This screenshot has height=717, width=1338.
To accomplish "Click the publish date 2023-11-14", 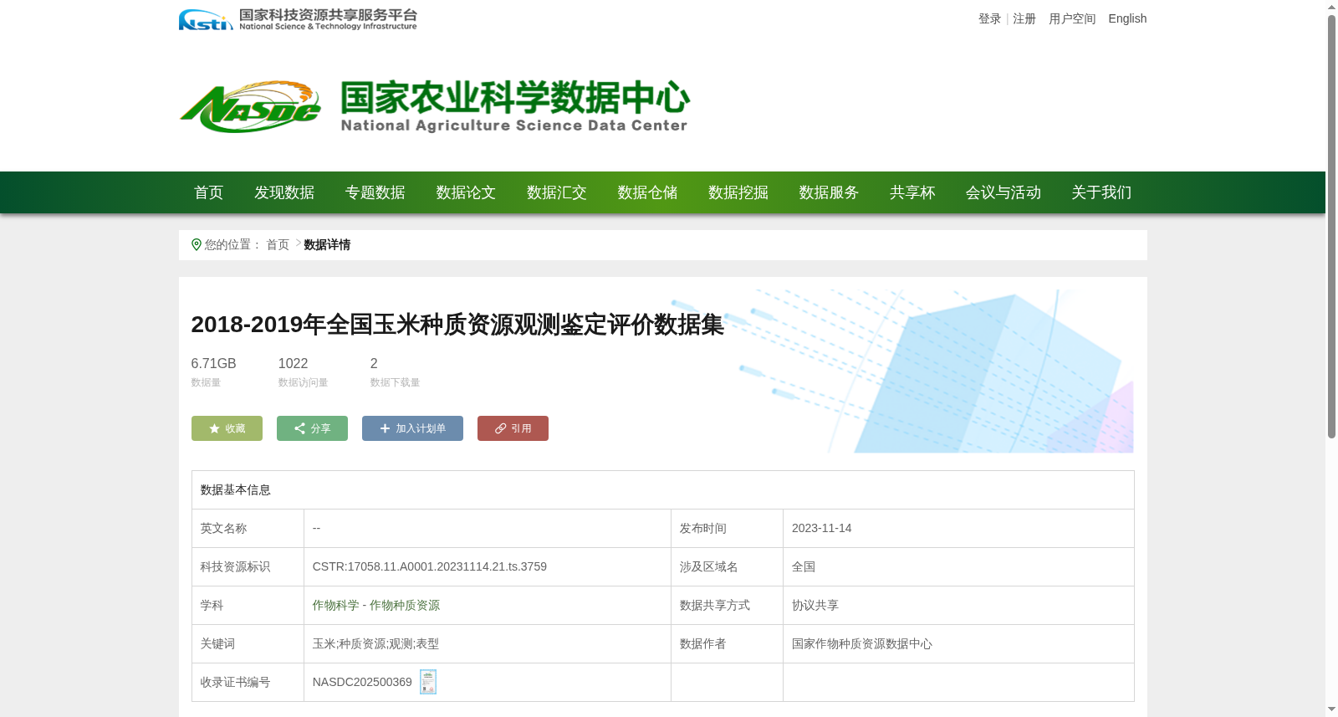I will tap(821, 528).
